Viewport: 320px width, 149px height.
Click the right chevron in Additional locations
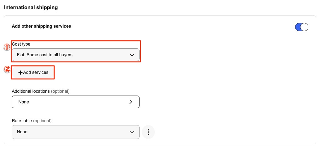(131, 102)
